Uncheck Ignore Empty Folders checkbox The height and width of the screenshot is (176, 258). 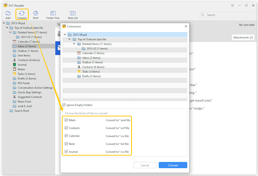pos(64,105)
